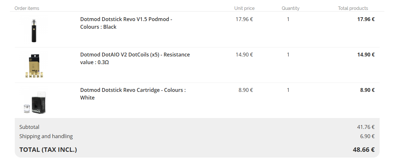Click the bold 8.90 € cartridge row total
Screen dimensions: 403x163
[367, 90]
